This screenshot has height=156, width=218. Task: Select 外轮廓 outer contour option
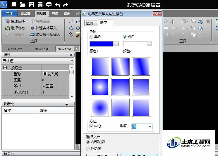pos(94,149)
